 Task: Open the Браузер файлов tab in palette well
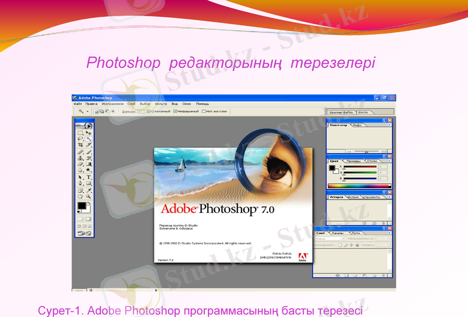click(341, 112)
